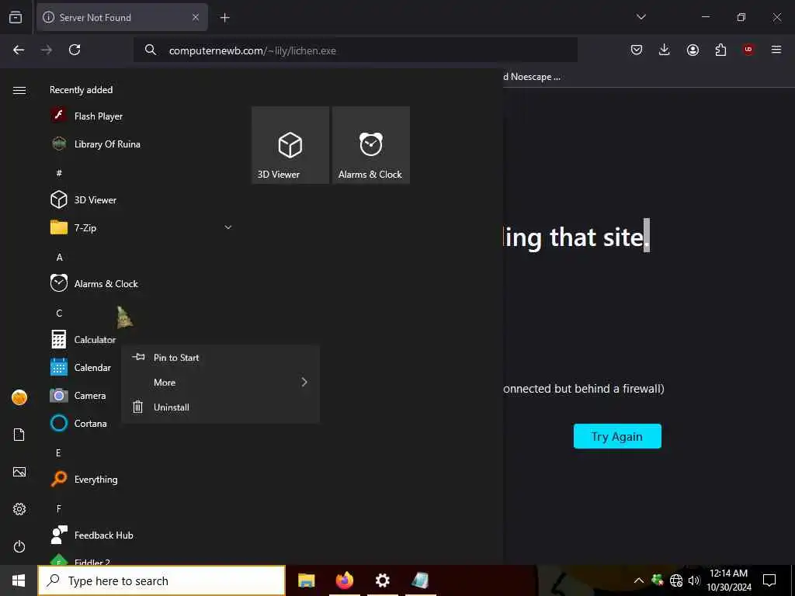Click the letter F section header
This screenshot has height=596, width=795.
(x=58, y=508)
